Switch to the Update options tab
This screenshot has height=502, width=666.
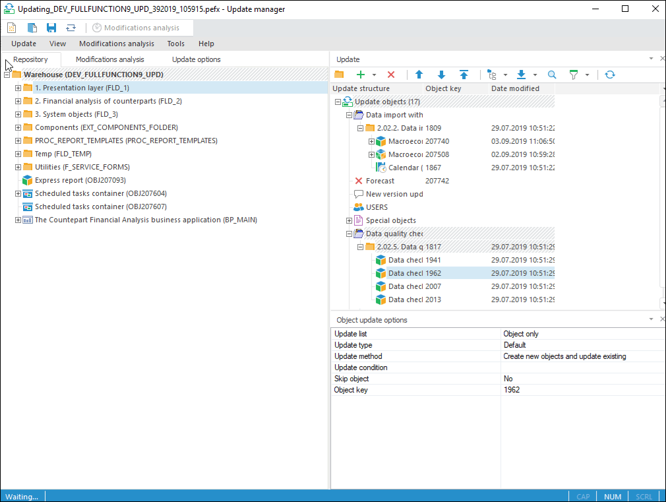point(196,59)
